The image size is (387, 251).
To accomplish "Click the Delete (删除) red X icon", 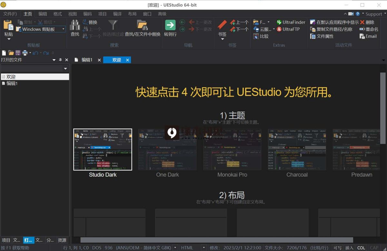I will click(x=362, y=22).
